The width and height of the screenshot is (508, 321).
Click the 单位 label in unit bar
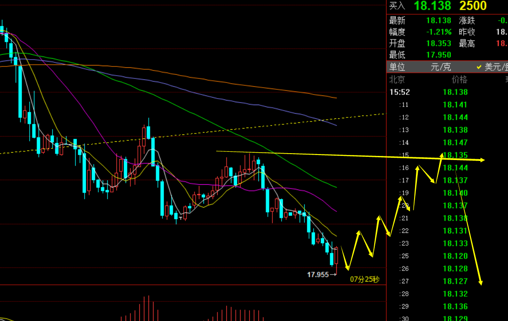pos(397,67)
